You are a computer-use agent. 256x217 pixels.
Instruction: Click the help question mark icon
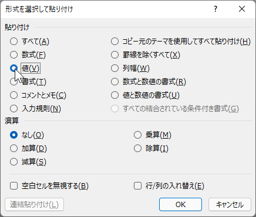tap(215, 9)
